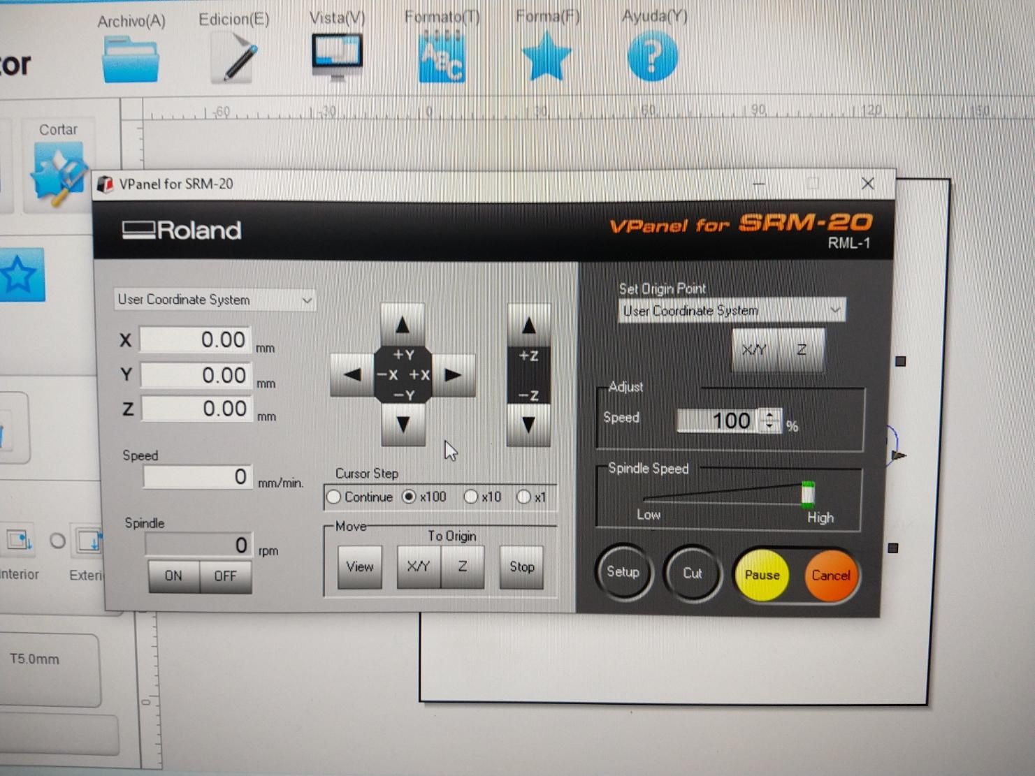The height and width of the screenshot is (776, 1035).
Task: Select the x1 cursor step option
Action: click(524, 497)
